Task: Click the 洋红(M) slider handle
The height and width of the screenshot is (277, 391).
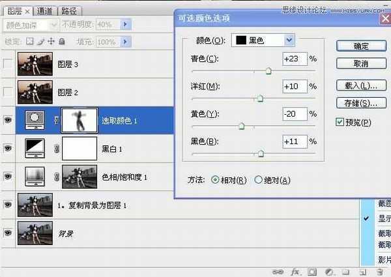Action: (x=260, y=98)
